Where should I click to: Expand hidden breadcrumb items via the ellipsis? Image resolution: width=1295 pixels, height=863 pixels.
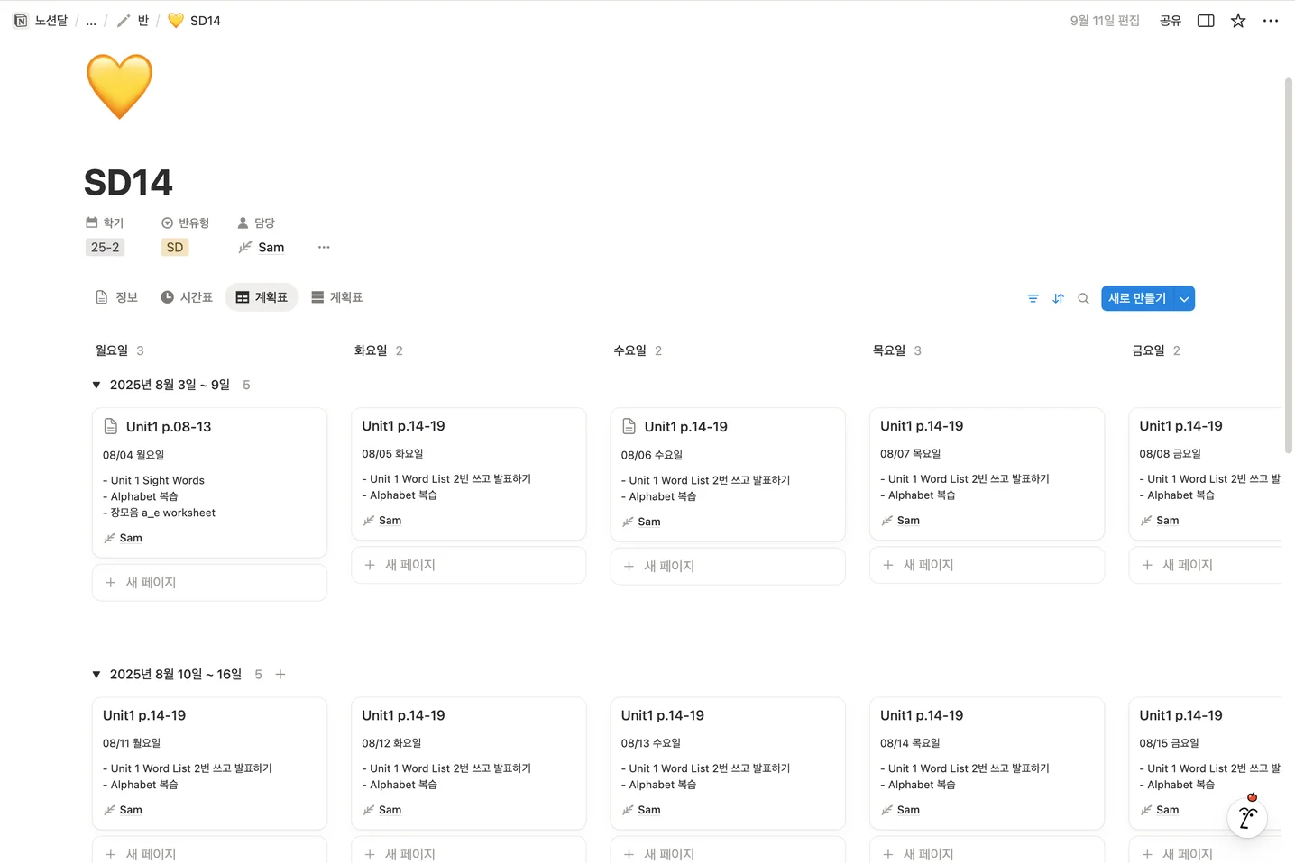tap(90, 20)
